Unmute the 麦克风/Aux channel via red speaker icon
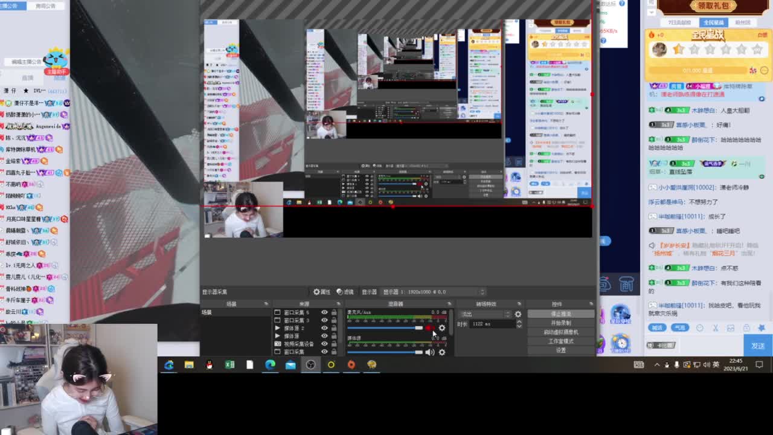Viewport: 773px width, 435px height. pos(430,328)
